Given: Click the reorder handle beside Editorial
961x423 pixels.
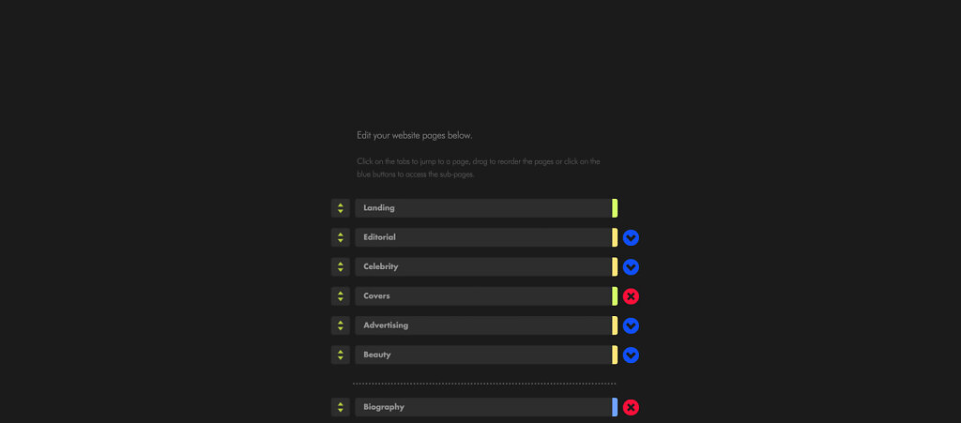Looking at the screenshot, I should 341,237.
